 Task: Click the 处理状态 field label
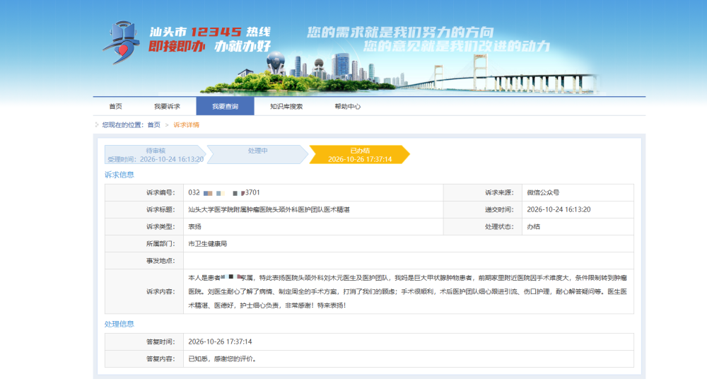pyautogui.click(x=498, y=227)
